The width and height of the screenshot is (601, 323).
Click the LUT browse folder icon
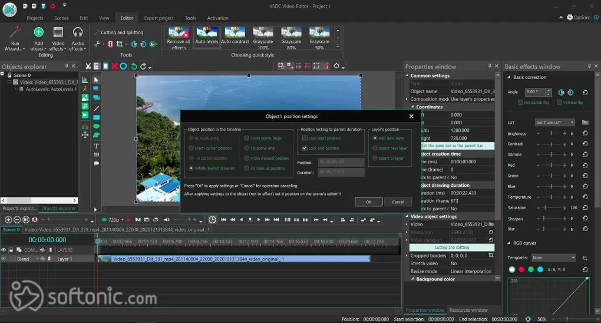[x=585, y=123]
